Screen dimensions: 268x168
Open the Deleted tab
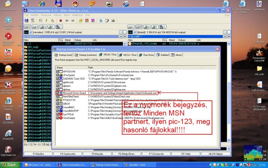[162, 55]
